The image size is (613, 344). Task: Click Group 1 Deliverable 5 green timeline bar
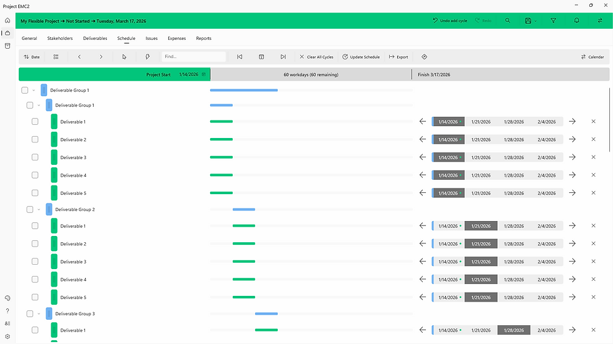click(x=221, y=193)
